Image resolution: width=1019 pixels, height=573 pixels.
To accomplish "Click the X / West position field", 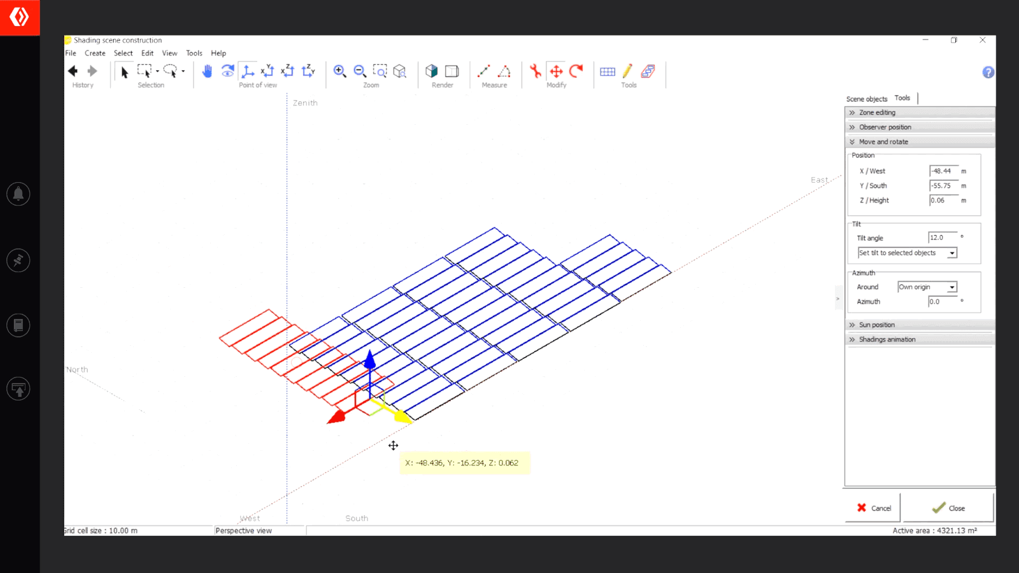I will 943,171.
